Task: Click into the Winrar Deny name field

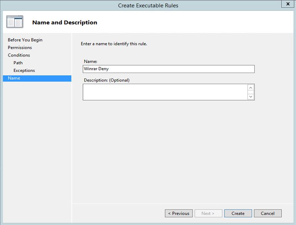Action: click(169, 69)
